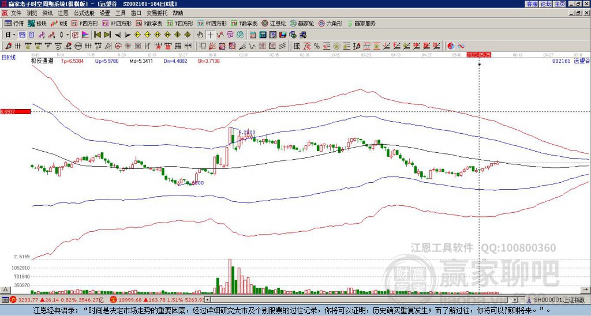Click the Up=5.9780 indicator value

click(x=107, y=61)
